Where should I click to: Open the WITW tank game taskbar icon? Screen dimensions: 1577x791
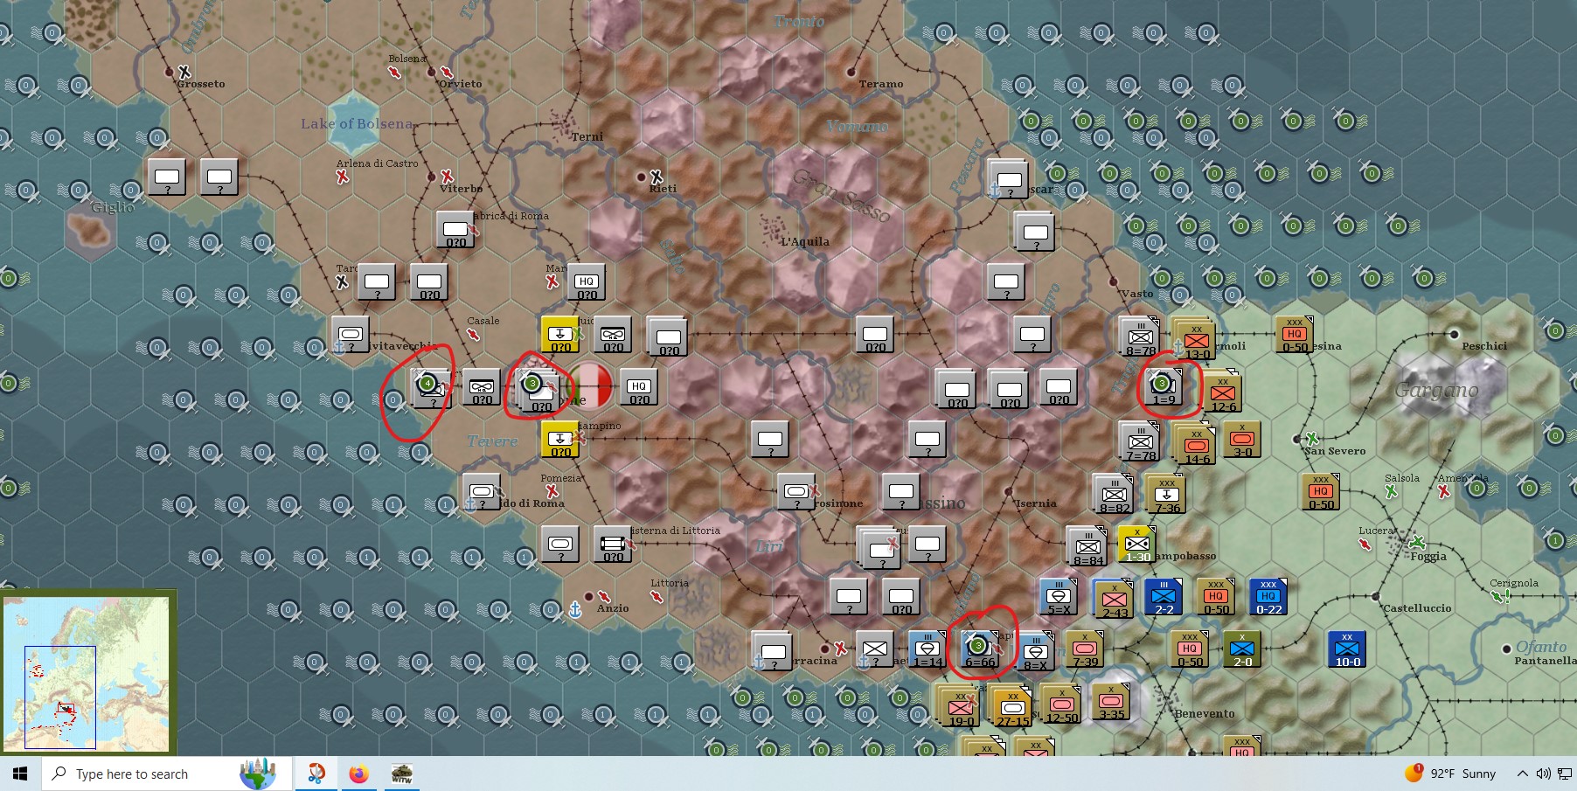[401, 774]
